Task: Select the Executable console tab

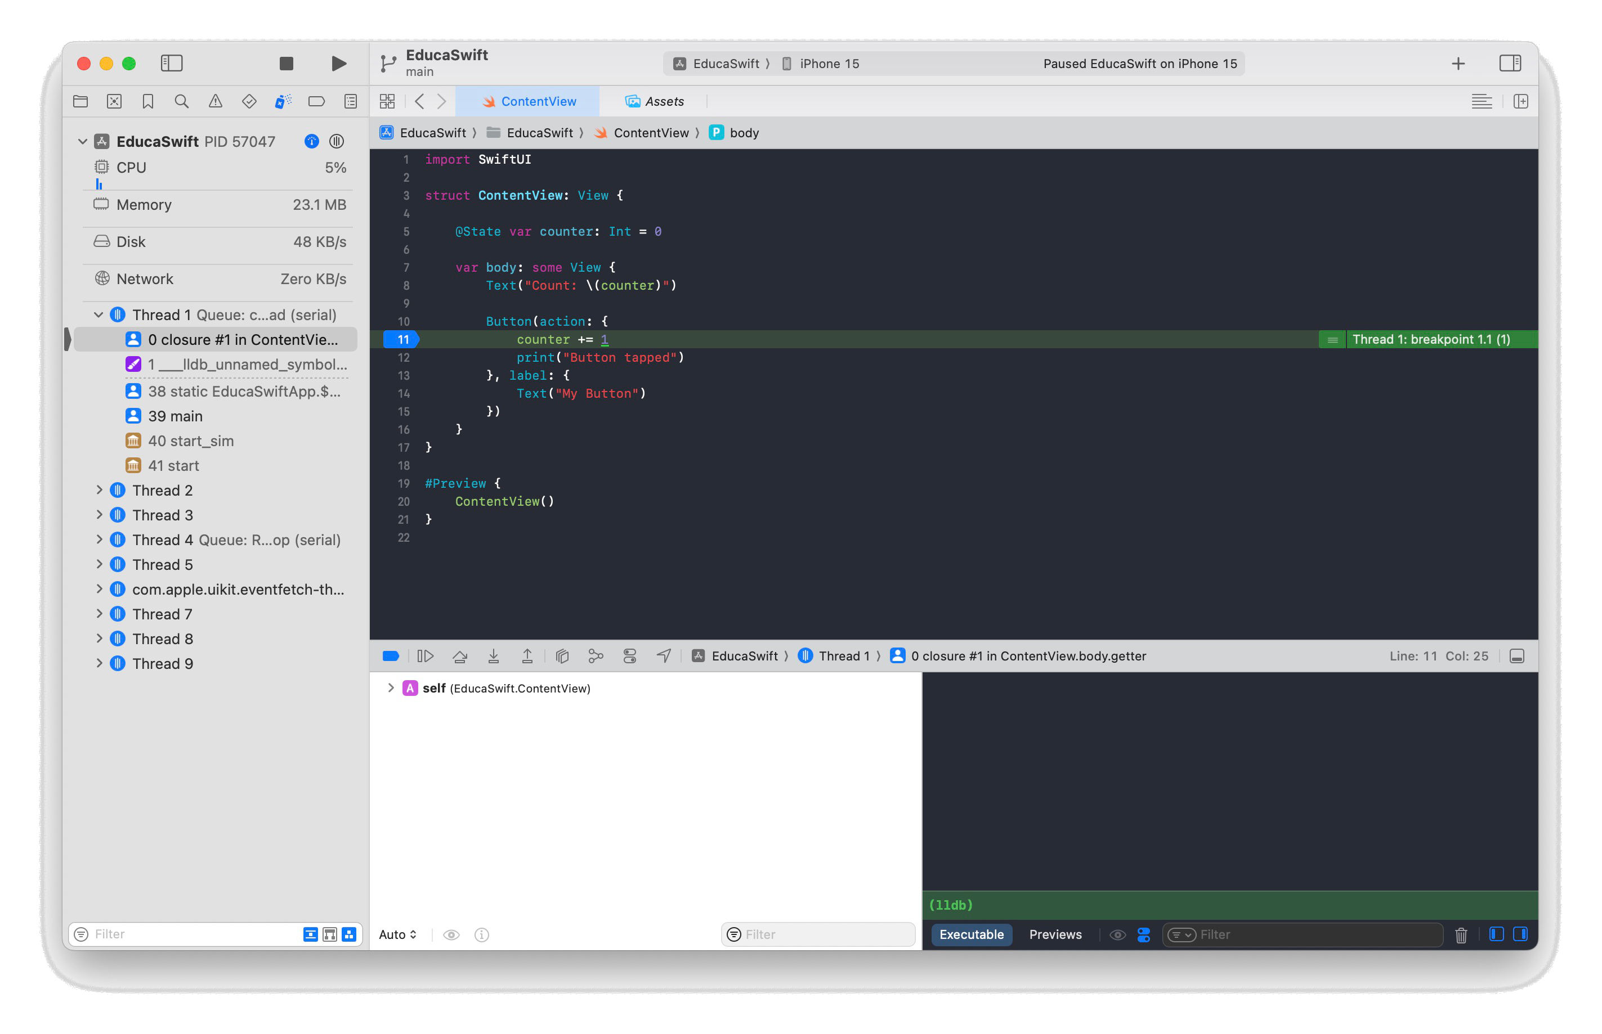Action: (x=971, y=934)
